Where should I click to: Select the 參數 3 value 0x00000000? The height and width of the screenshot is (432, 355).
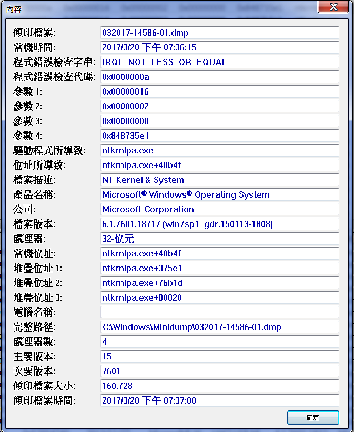(x=220, y=121)
